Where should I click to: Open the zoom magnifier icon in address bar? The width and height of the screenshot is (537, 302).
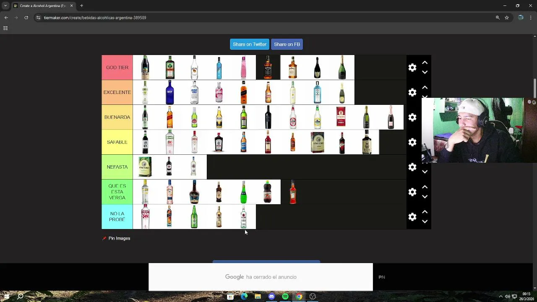(x=498, y=18)
